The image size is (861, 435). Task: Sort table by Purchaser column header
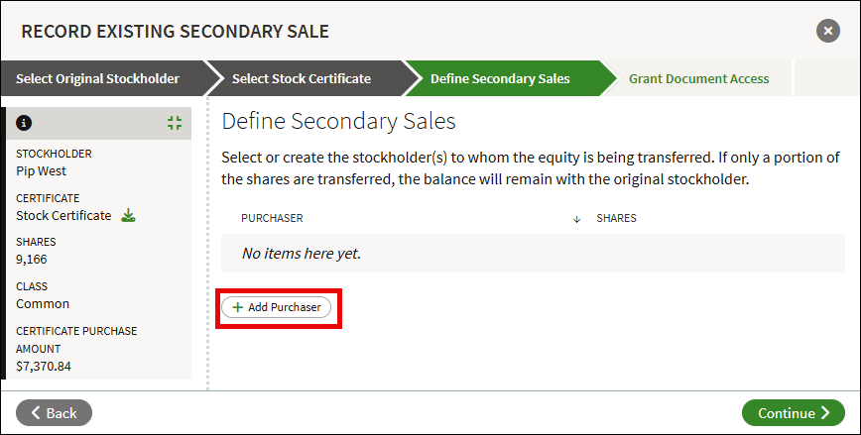pos(272,218)
